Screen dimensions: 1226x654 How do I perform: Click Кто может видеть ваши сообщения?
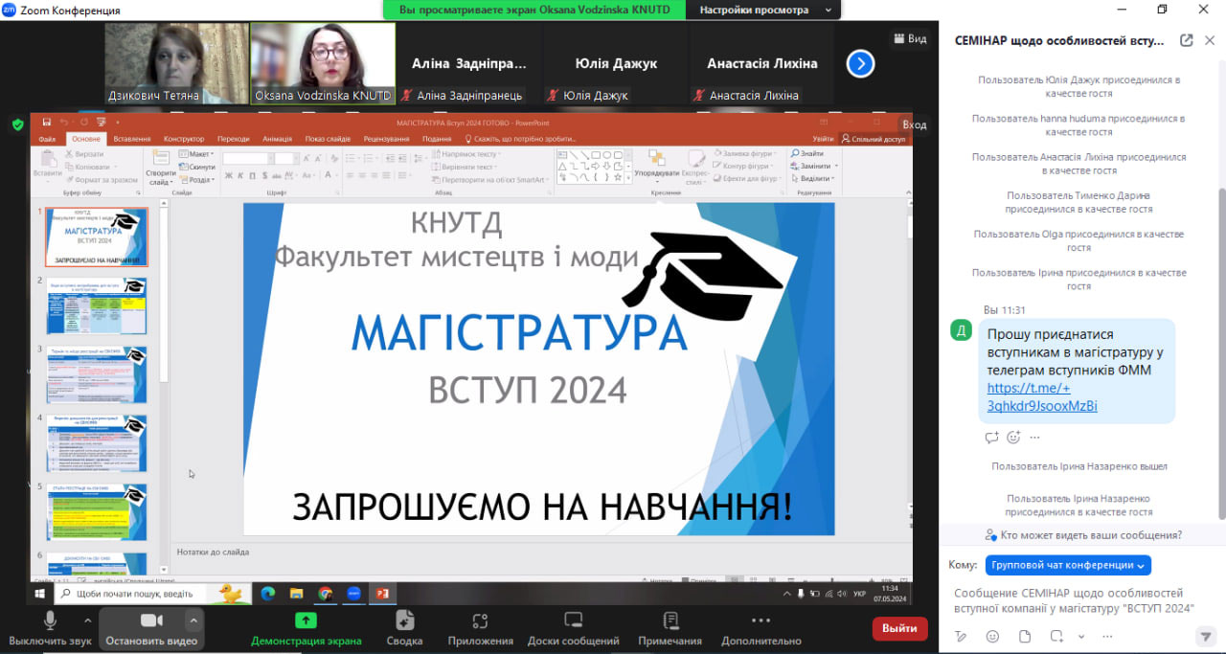(x=1083, y=535)
